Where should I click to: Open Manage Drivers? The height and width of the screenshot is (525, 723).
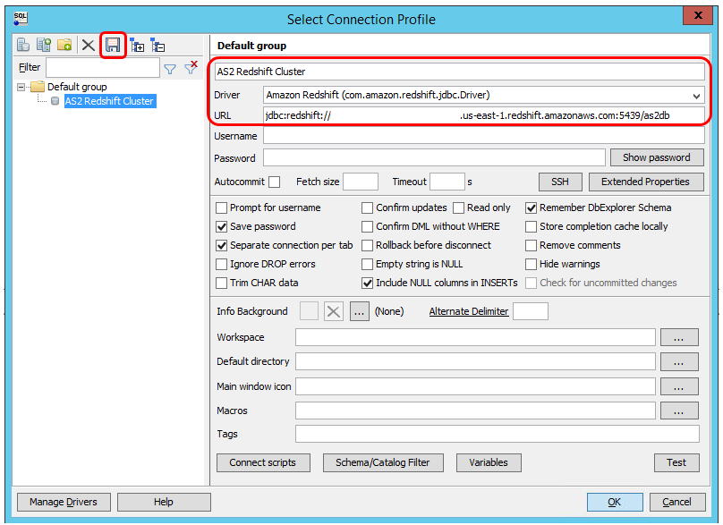64,502
